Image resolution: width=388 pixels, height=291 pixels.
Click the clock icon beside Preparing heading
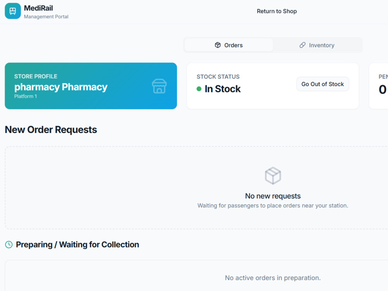(9, 244)
